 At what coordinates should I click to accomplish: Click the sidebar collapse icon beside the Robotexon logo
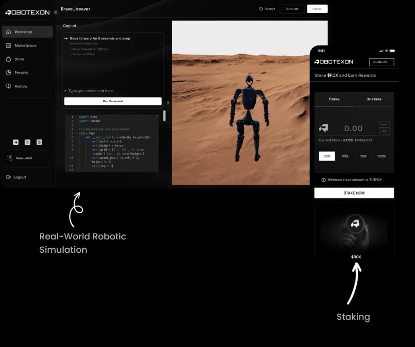click(55, 12)
